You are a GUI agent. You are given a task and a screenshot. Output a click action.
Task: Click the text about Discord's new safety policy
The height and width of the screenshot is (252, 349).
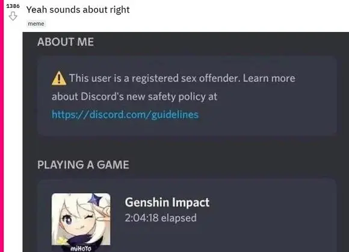pyautogui.click(x=134, y=96)
